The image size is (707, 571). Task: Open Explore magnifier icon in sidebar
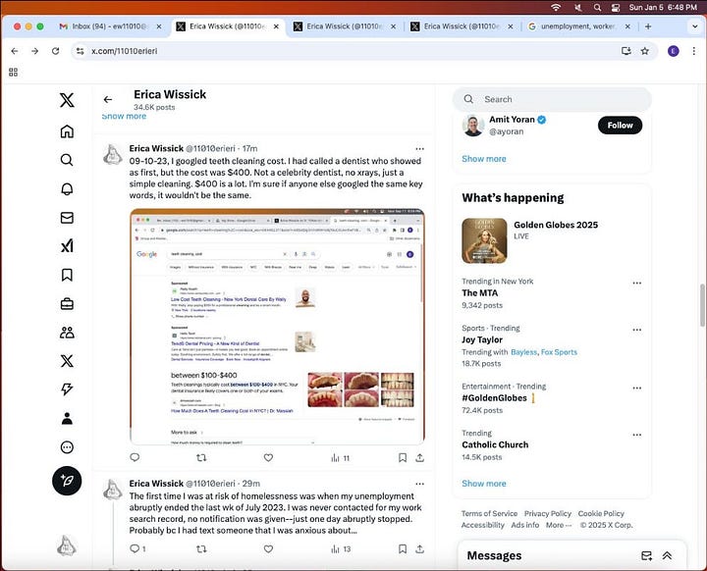point(67,160)
